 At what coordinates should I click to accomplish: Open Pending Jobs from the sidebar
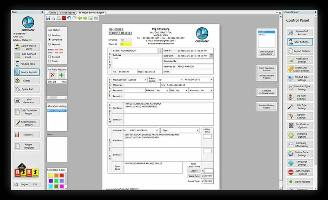click(27, 64)
